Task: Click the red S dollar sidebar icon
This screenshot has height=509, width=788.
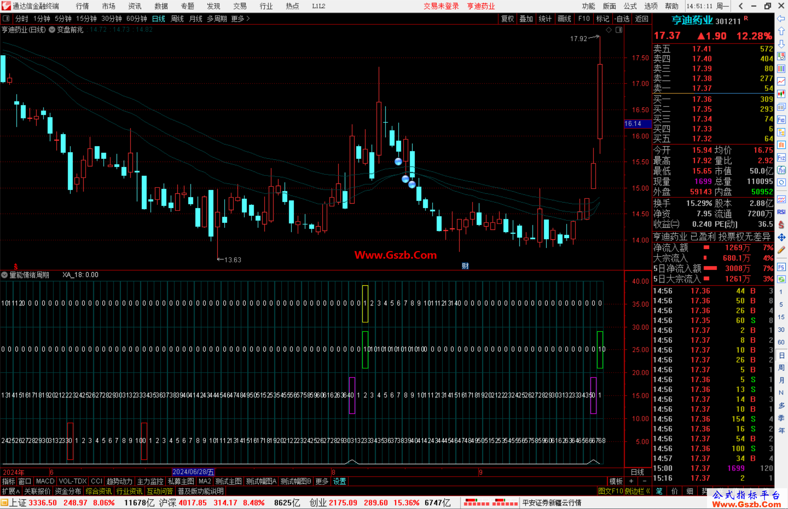Action: (781, 225)
